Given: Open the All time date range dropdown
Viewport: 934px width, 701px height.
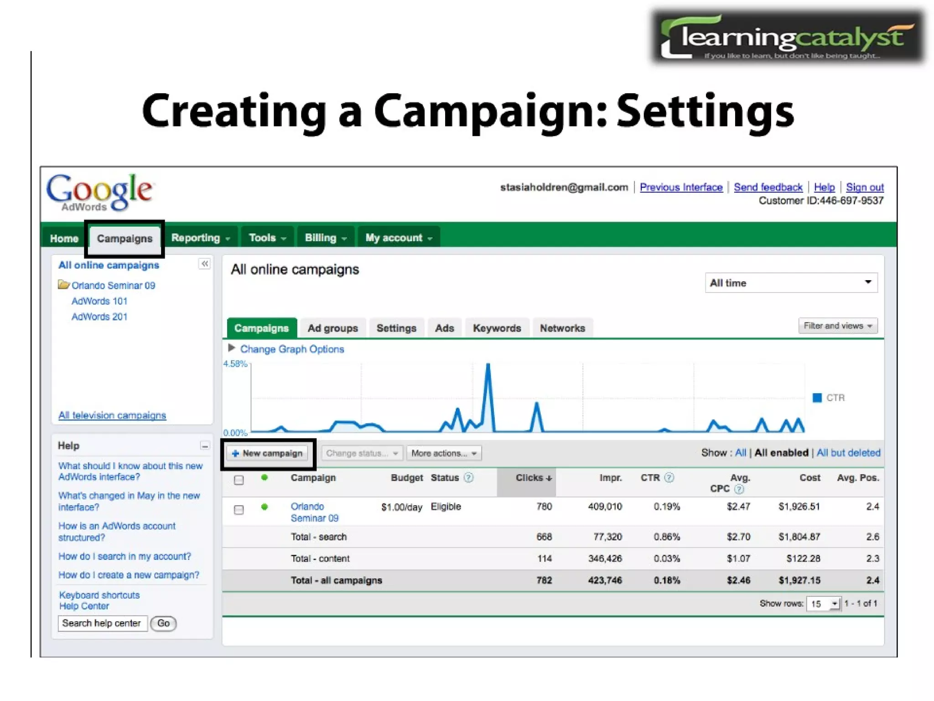Looking at the screenshot, I should [791, 283].
